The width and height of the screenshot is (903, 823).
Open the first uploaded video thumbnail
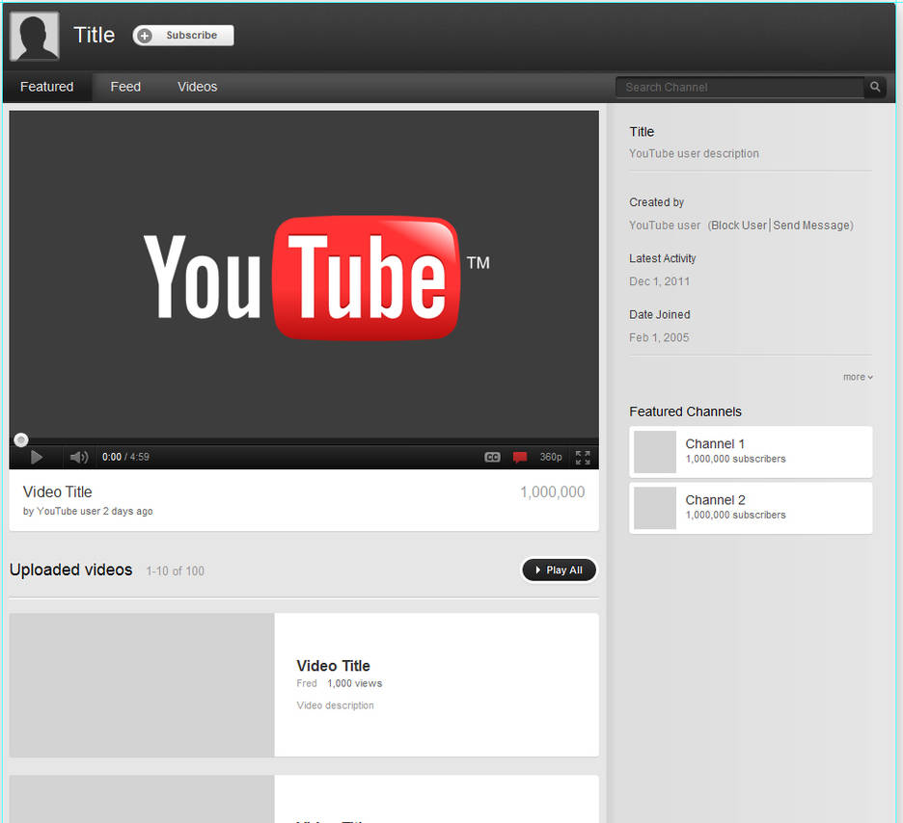tap(142, 685)
